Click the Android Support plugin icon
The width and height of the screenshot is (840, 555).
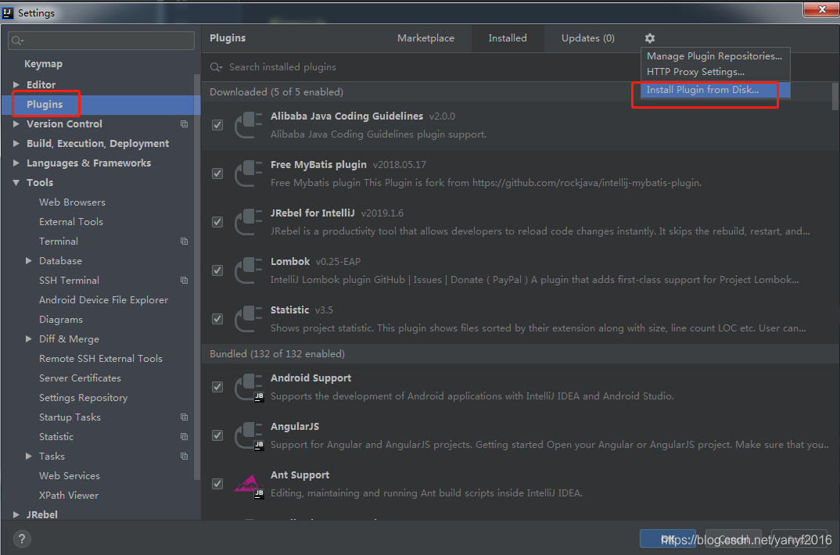[249, 387]
